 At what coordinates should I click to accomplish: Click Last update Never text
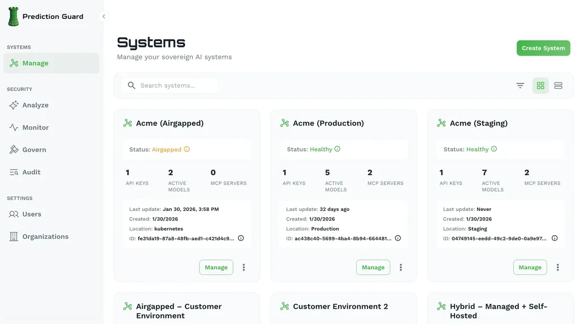[x=467, y=209]
